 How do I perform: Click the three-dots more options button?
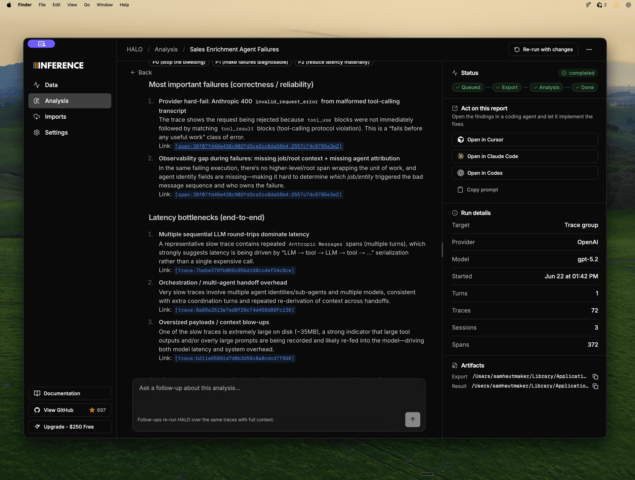click(x=589, y=49)
